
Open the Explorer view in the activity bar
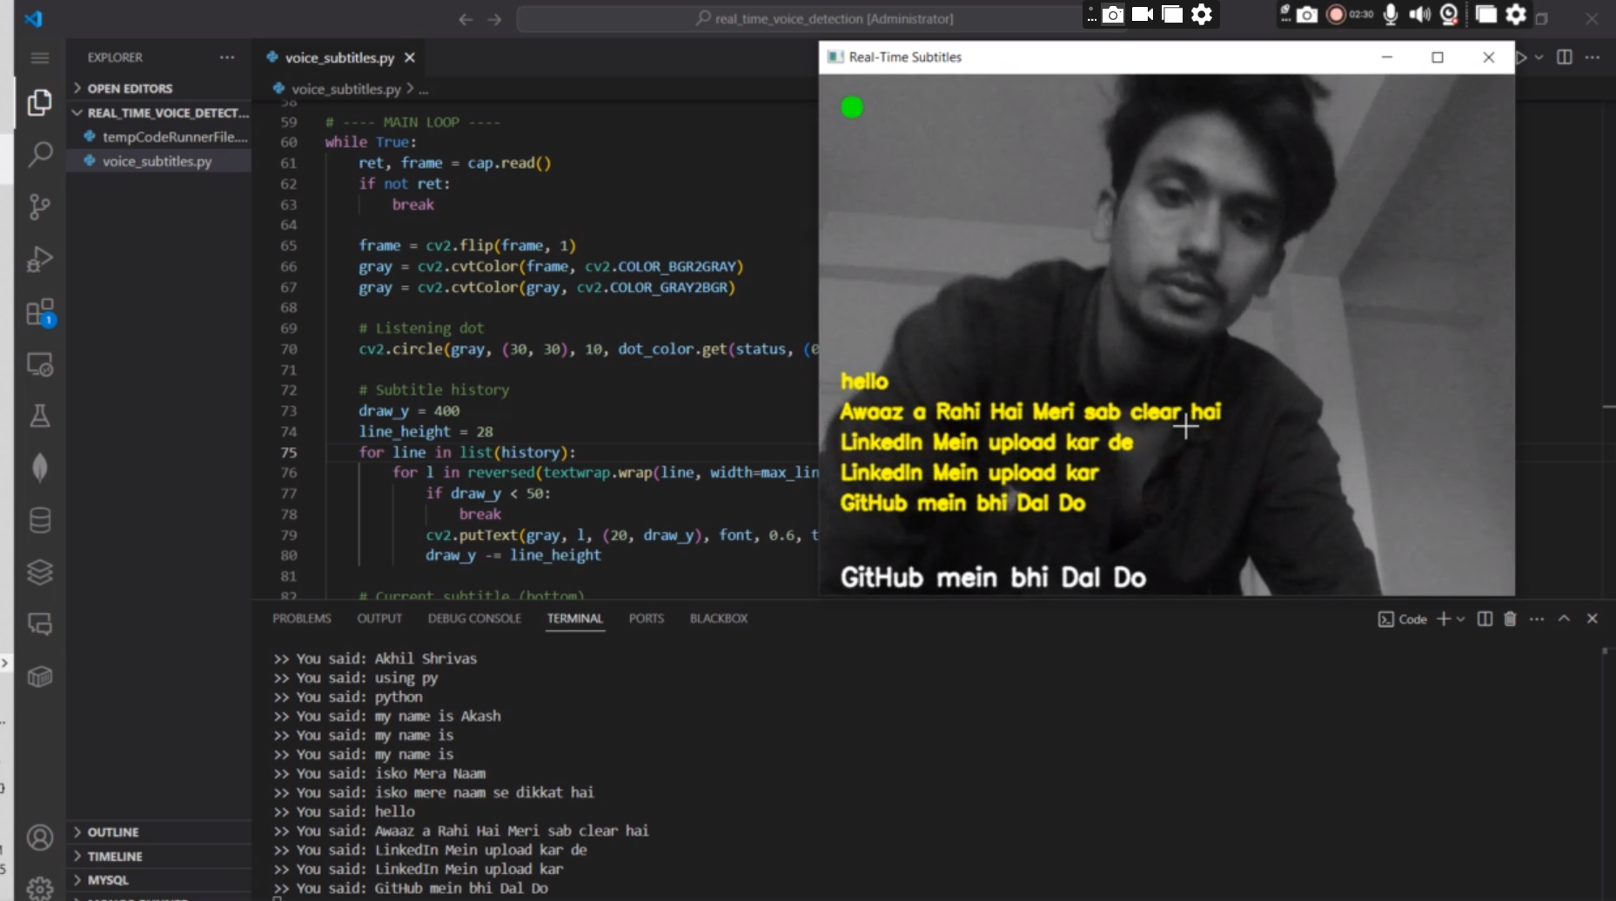click(39, 103)
